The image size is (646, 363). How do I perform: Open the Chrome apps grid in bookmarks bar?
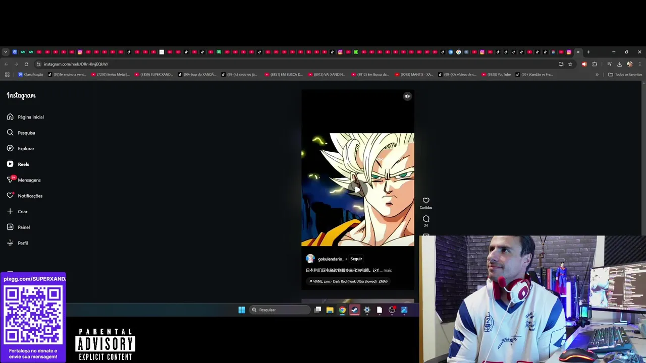coord(7,75)
